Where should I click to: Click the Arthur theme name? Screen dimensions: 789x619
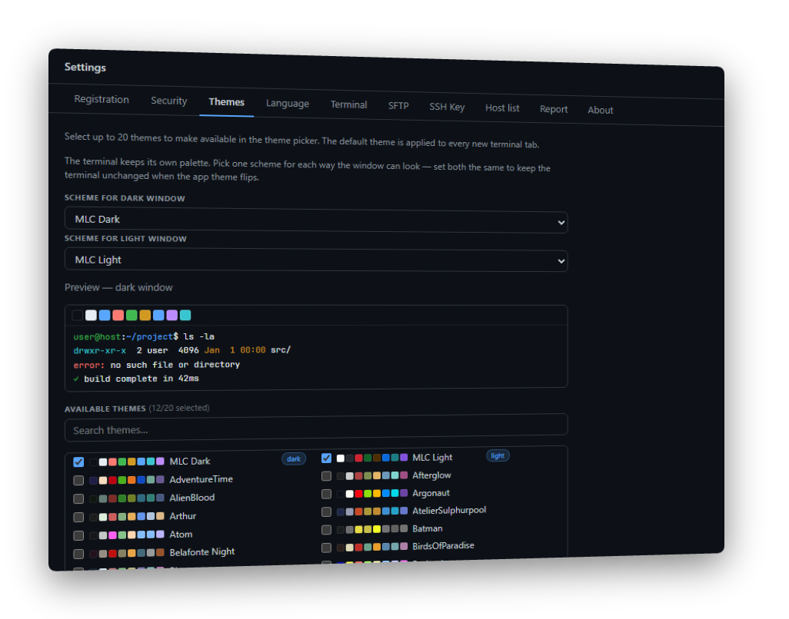point(183,516)
